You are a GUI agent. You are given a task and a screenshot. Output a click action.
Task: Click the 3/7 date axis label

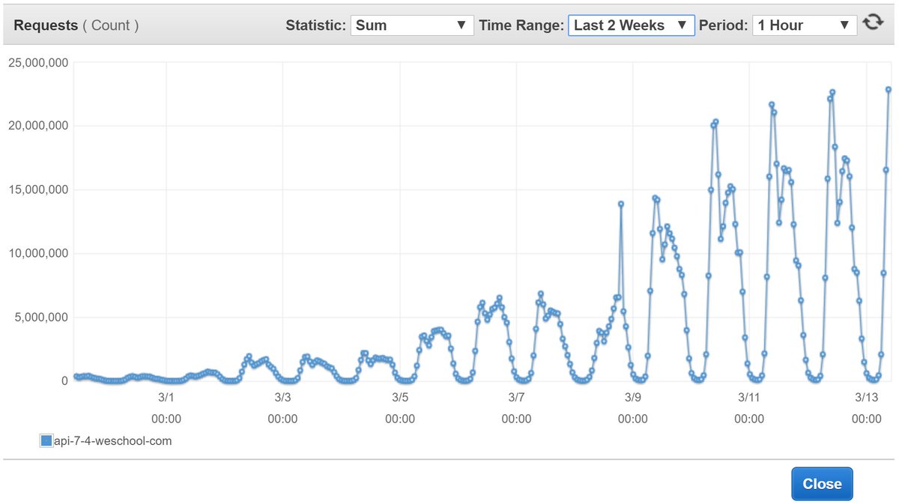click(516, 396)
